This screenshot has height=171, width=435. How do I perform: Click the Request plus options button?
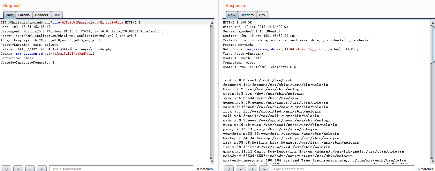point(30,169)
